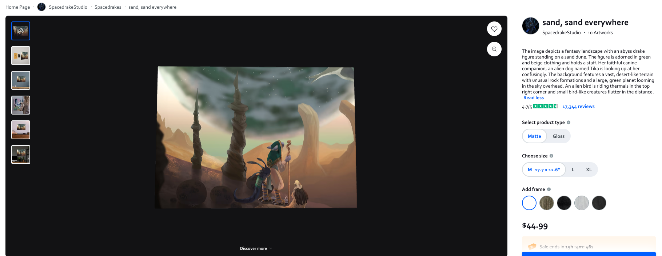662x256 pixels.
Task: Click the info icon next to Add frame
Action: 549,189
